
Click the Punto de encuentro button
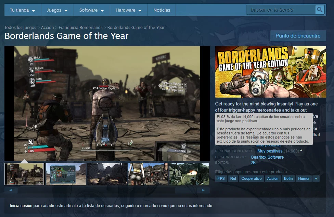click(x=298, y=36)
